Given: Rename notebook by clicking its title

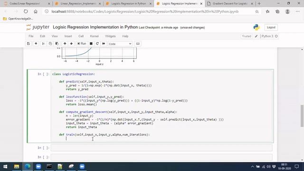Looking at the screenshot, I should click(x=95, y=27).
